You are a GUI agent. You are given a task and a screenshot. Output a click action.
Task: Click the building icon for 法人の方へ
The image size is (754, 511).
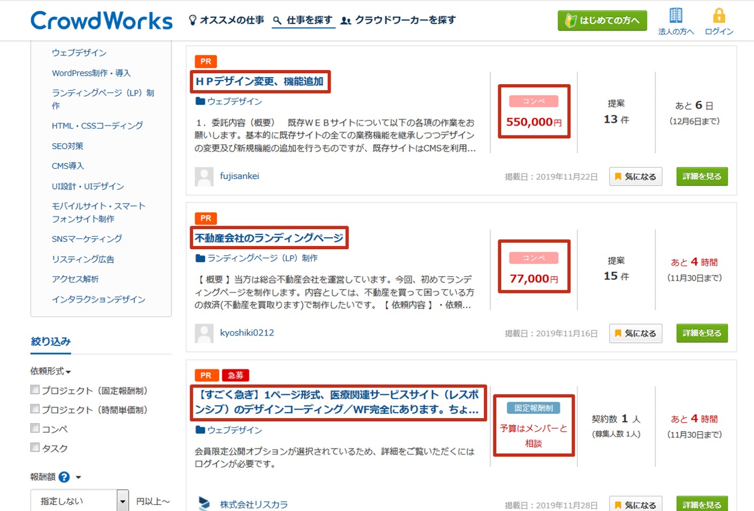point(676,15)
